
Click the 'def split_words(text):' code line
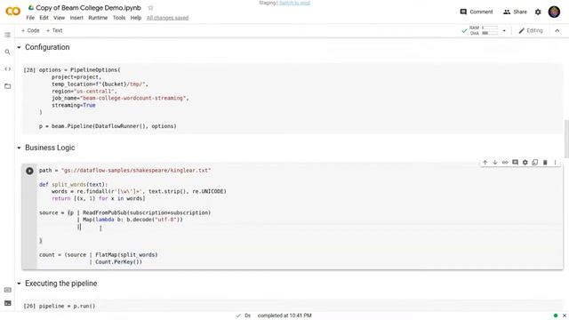[73, 185]
